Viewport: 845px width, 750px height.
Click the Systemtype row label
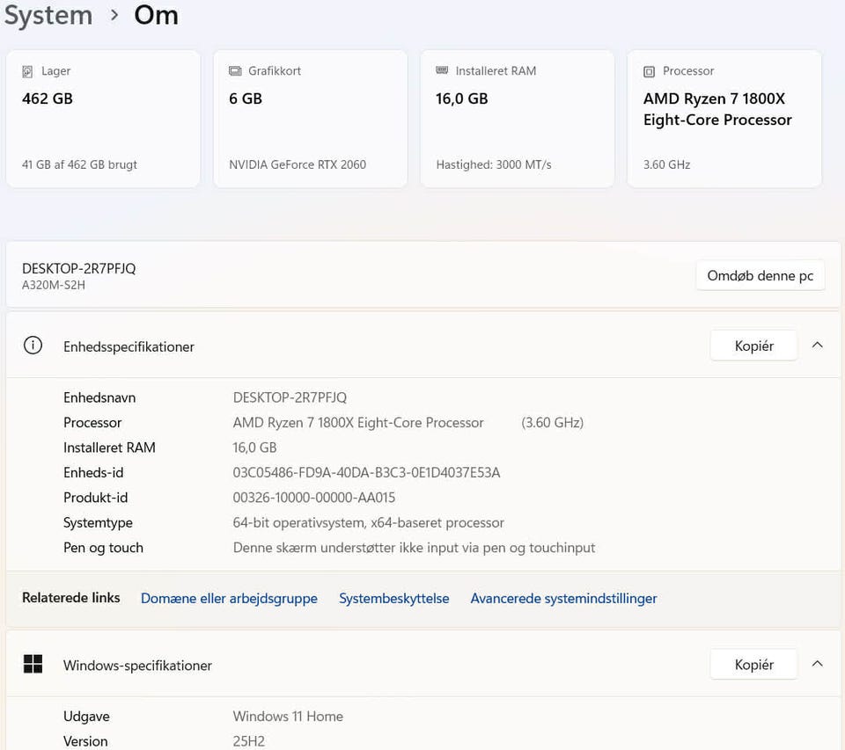pyautogui.click(x=98, y=523)
